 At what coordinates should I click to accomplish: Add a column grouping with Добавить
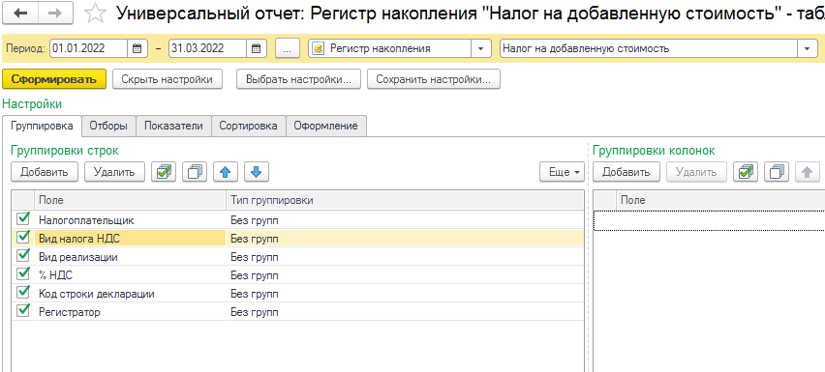pos(626,172)
